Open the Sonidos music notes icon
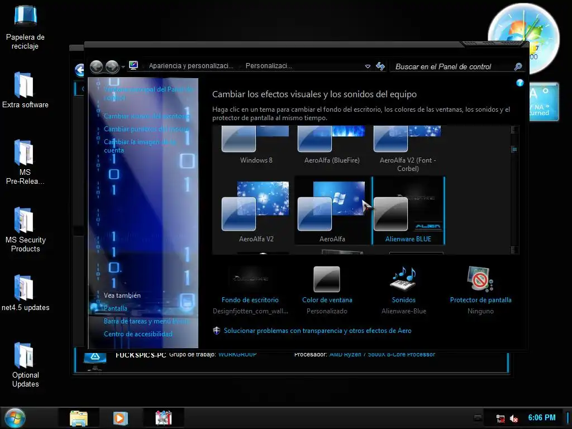Image resolution: width=572 pixels, height=429 pixels. click(x=403, y=279)
